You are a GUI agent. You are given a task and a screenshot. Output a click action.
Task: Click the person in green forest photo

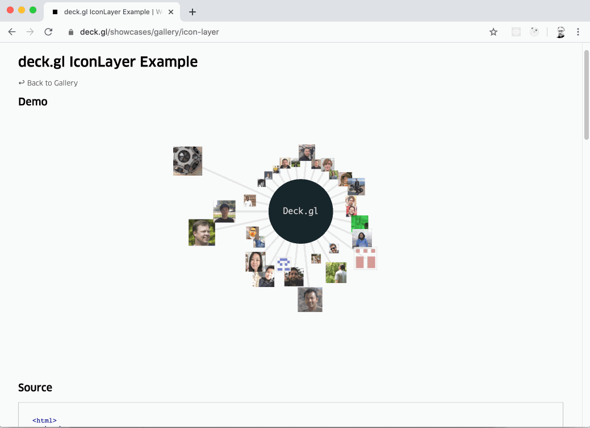(x=336, y=272)
